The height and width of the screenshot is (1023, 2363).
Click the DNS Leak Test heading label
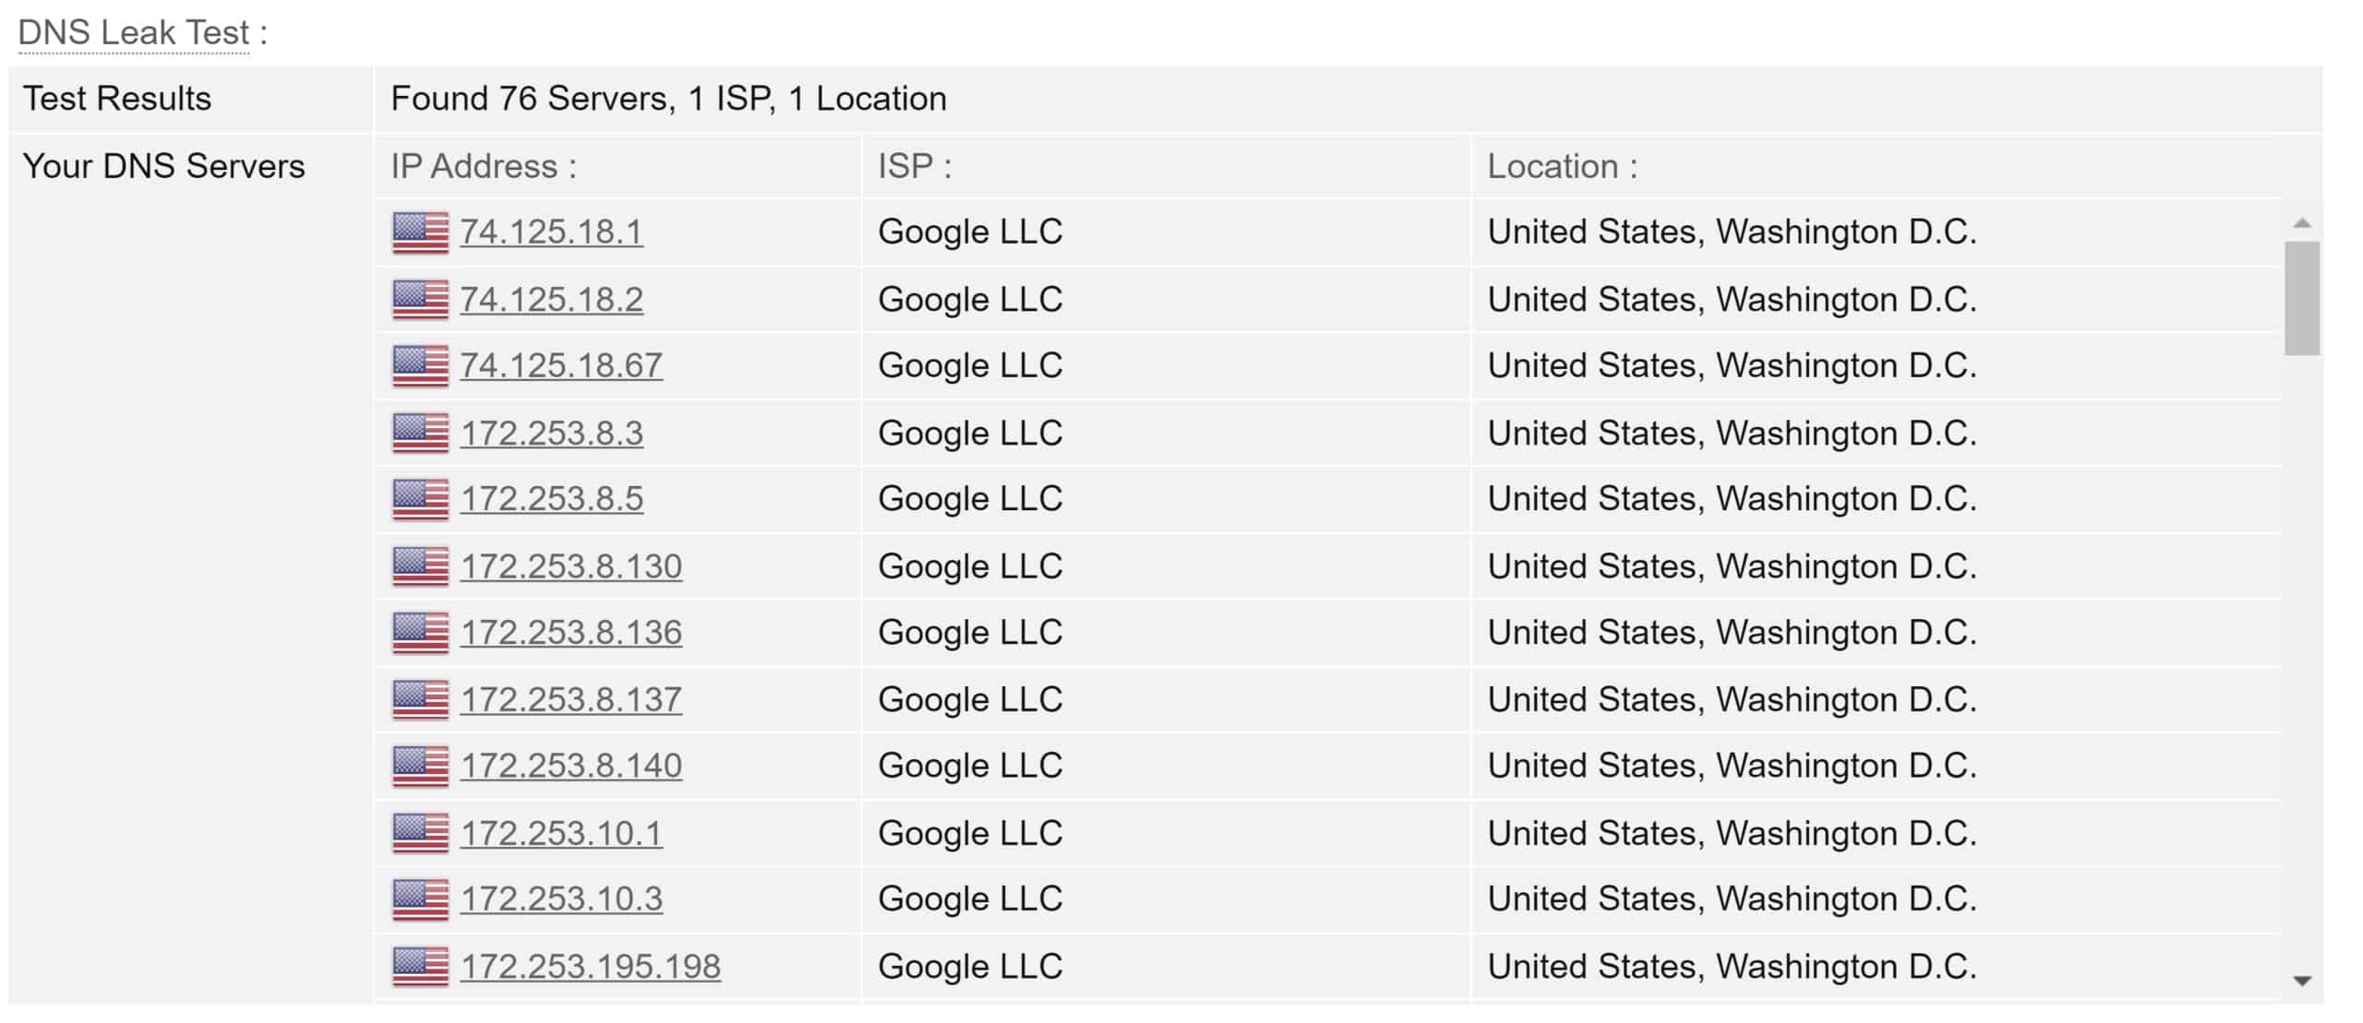134,32
